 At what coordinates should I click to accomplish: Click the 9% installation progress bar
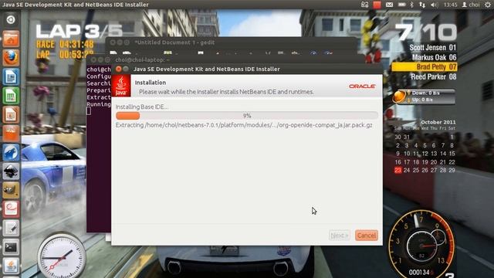(x=247, y=116)
